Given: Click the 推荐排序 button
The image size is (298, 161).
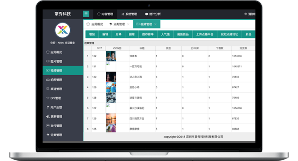Looking at the screenshot, I should click(148, 34).
